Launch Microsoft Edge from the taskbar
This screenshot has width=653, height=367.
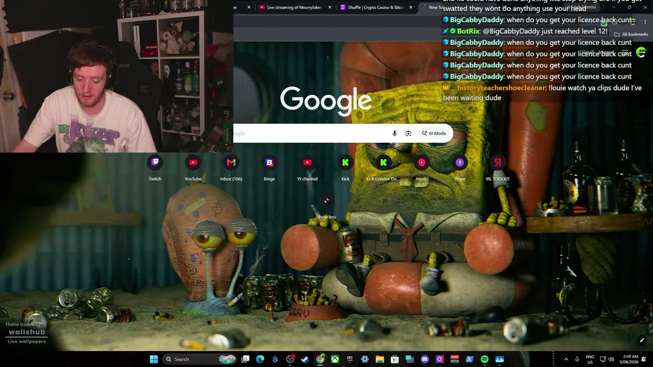coord(260,359)
